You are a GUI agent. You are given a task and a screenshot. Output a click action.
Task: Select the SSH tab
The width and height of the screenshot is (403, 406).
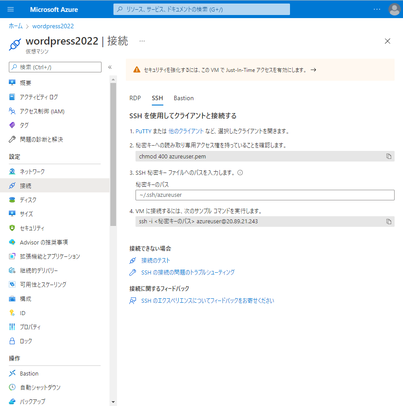click(x=157, y=98)
